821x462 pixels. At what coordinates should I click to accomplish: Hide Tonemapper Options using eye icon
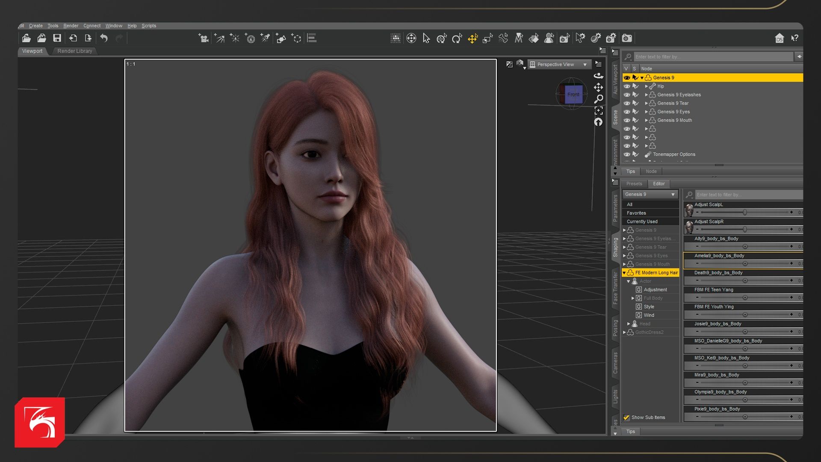pyautogui.click(x=627, y=154)
